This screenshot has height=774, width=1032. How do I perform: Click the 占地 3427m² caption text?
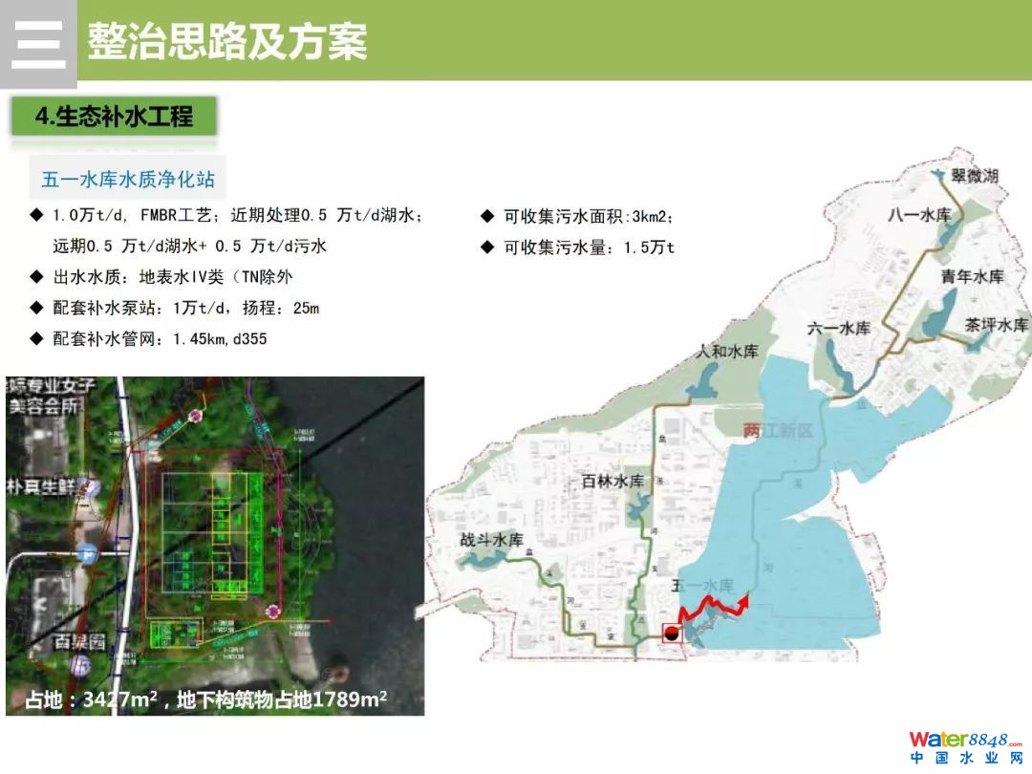[x=206, y=699]
